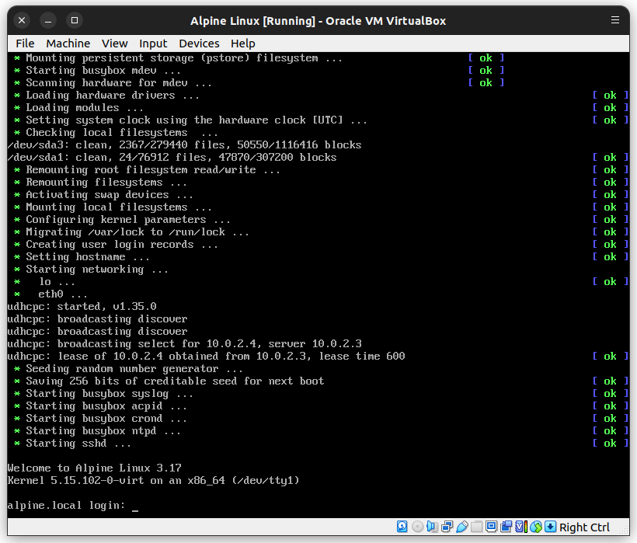
Task: Click the keyboard capture arrow icon
Action: (550, 527)
